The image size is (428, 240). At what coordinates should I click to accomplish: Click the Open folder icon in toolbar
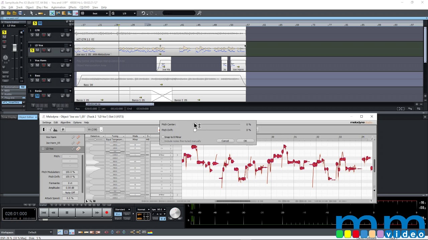click(x=9, y=13)
